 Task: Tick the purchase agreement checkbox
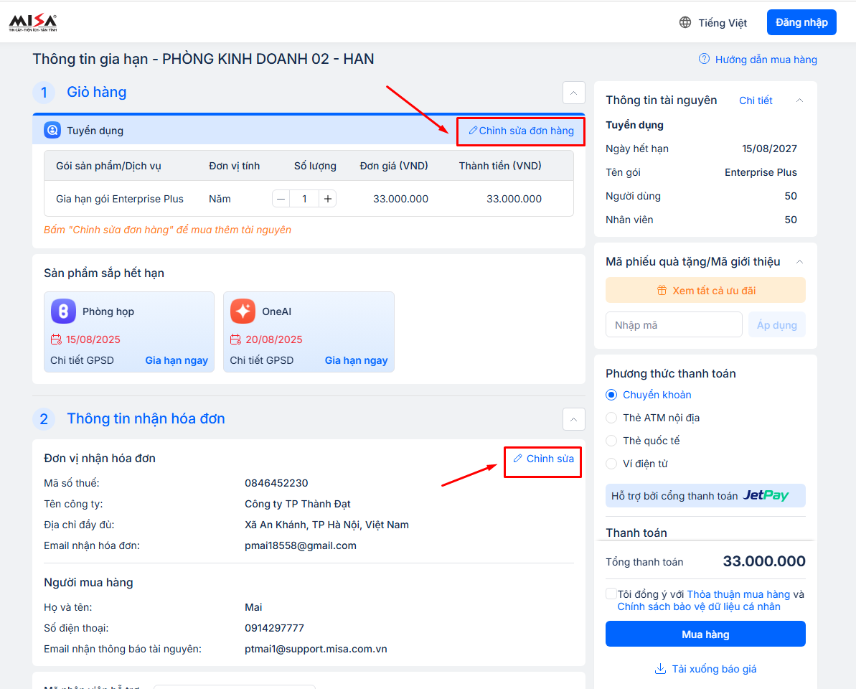click(x=611, y=594)
